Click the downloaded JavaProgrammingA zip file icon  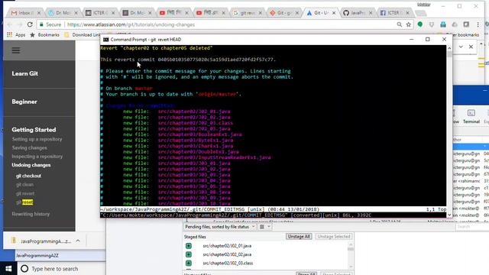point(14,241)
